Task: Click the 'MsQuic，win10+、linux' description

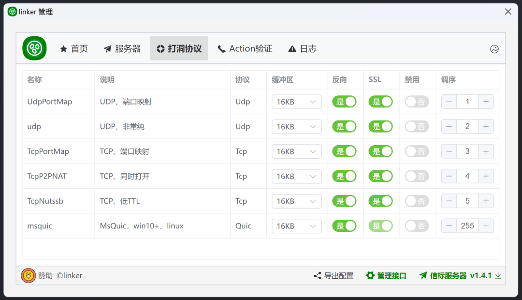Action: (x=142, y=226)
